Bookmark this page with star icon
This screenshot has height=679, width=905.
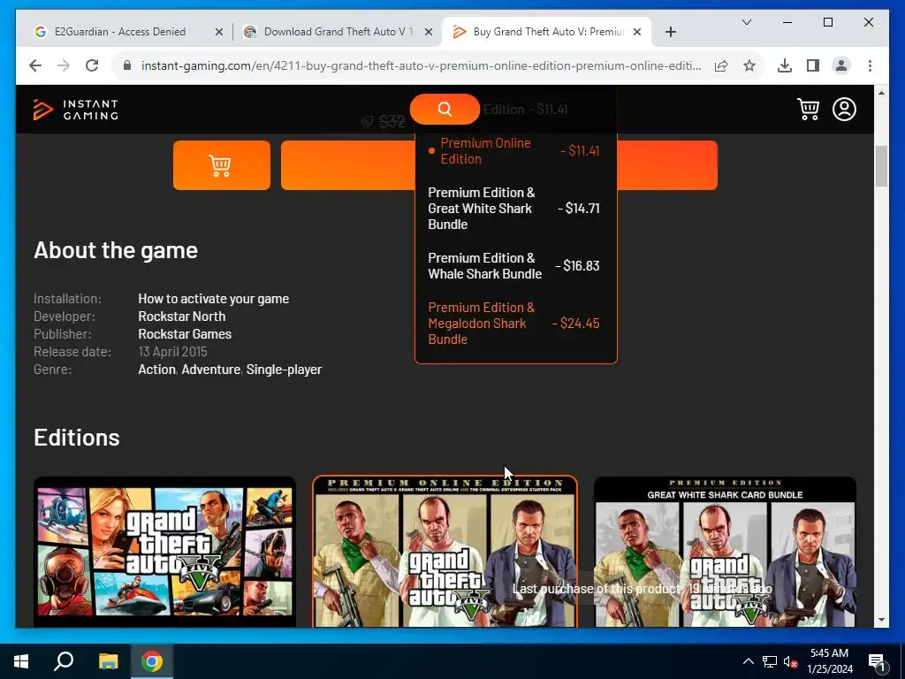pos(749,65)
